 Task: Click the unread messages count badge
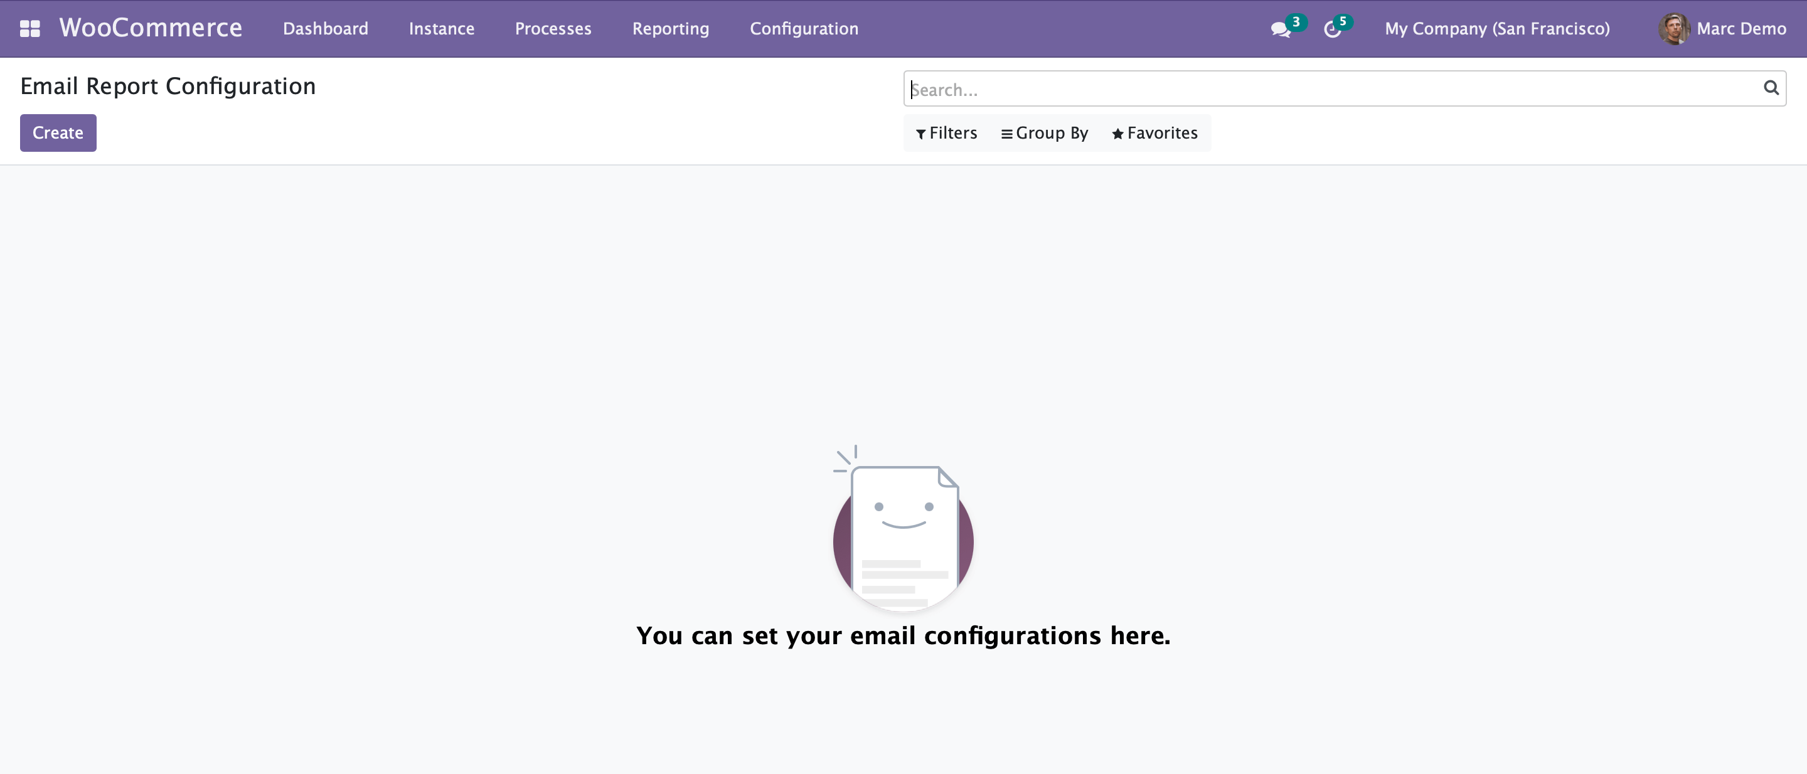click(x=1296, y=22)
